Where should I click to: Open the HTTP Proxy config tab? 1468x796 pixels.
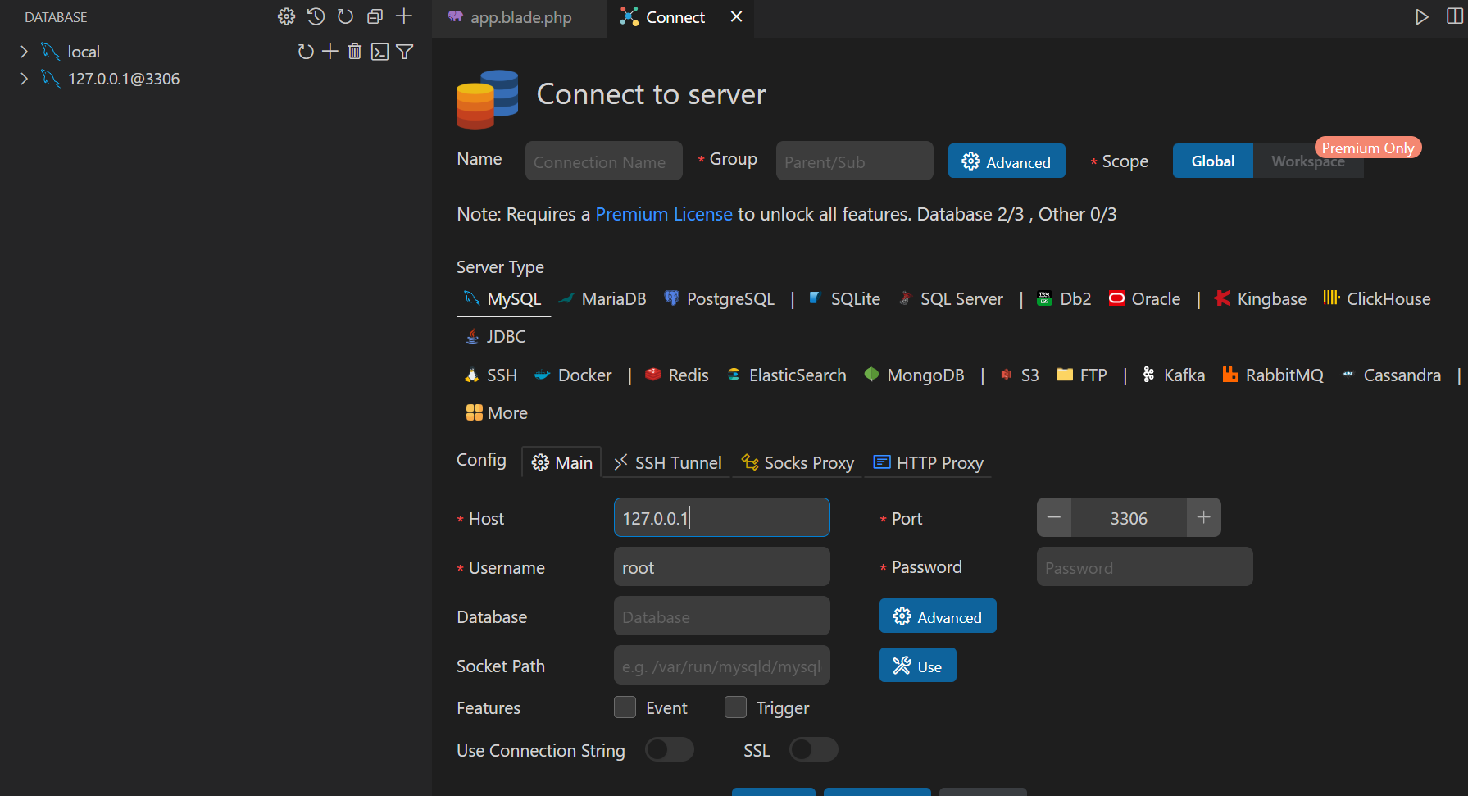[929, 462]
